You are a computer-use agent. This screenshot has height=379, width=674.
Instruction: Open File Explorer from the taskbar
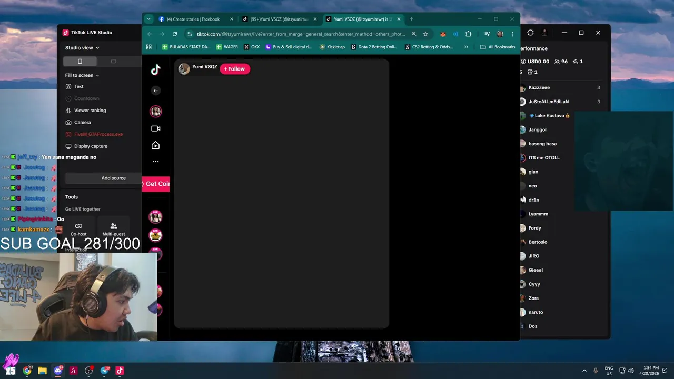[42, 371]
